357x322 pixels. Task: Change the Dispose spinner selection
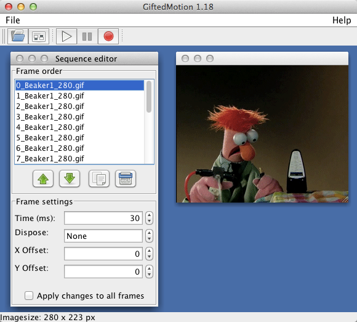coord(149,236)
